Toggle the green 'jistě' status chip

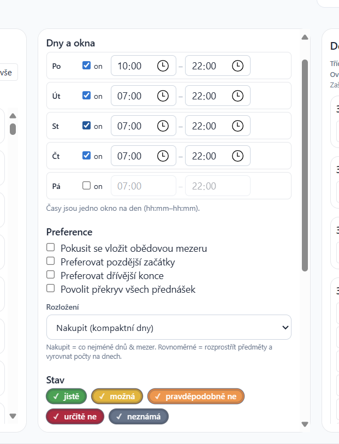coord(66,396)
